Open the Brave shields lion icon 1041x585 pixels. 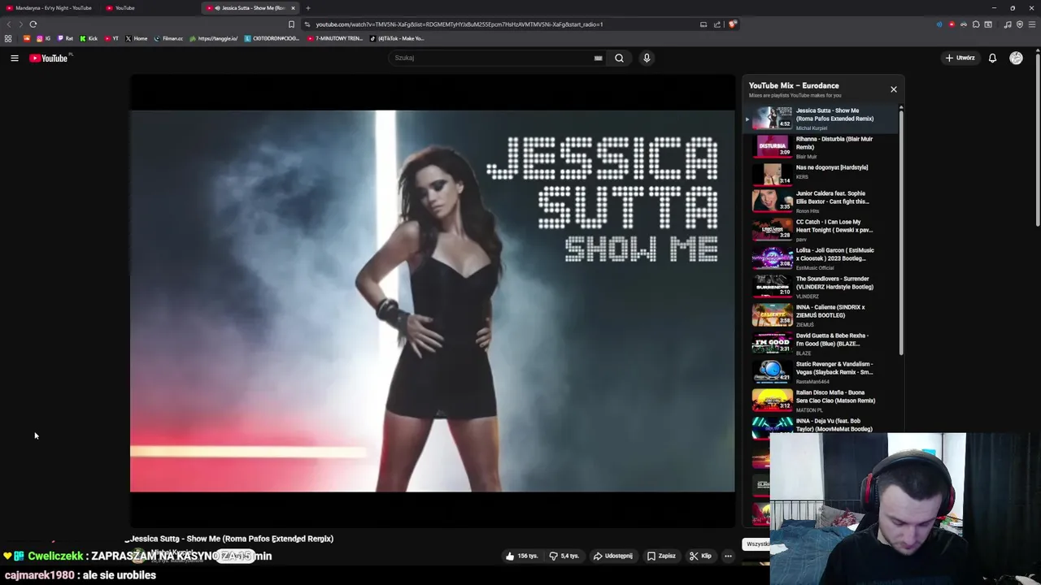[x=732, y=24]
